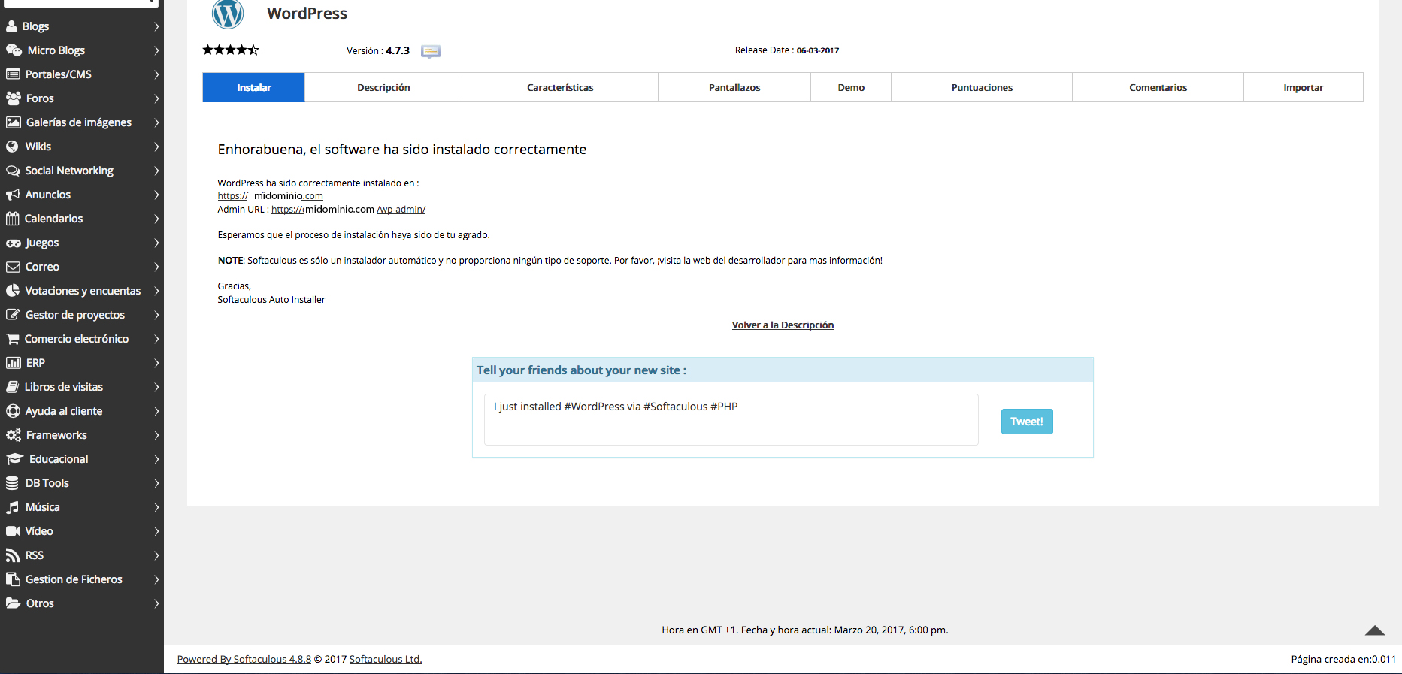Click the Portales/CMS category icon

[x=13, y=74]
